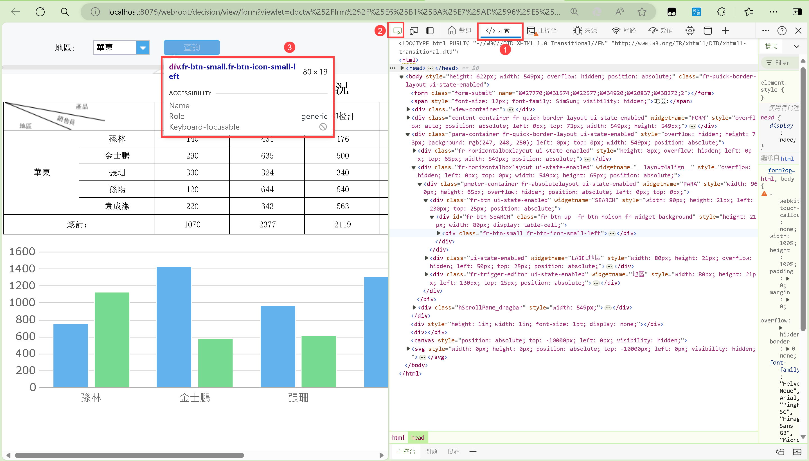Toggle DevTools sidebar dock icon
The height and width of the screenshot is (461, 809).
click(x=430, y=31)
